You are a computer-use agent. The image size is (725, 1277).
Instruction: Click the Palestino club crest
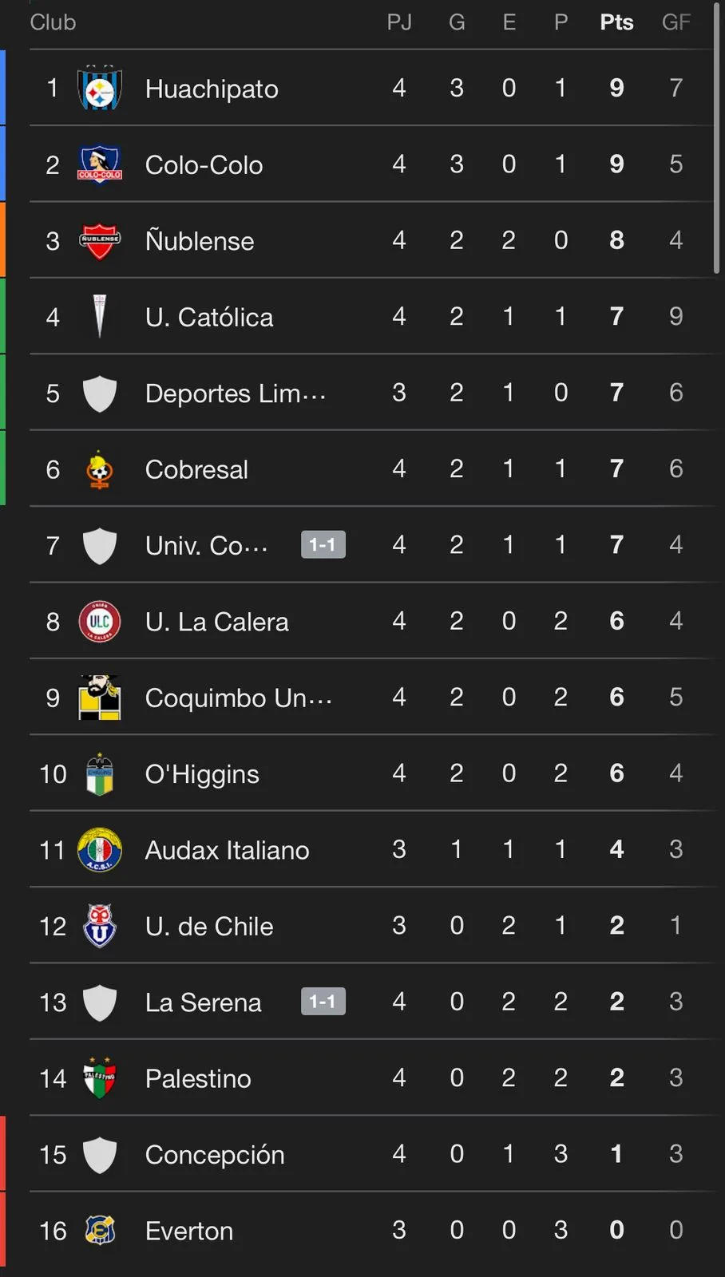point(100,1078)
